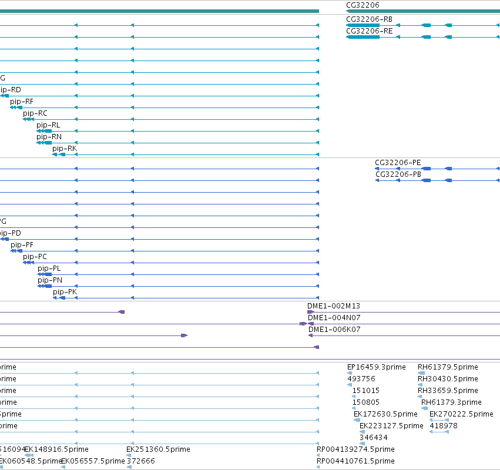500x470 pixels.
Task: Click the small EST glyph beneath 418978 label
Action: [439, 432]
